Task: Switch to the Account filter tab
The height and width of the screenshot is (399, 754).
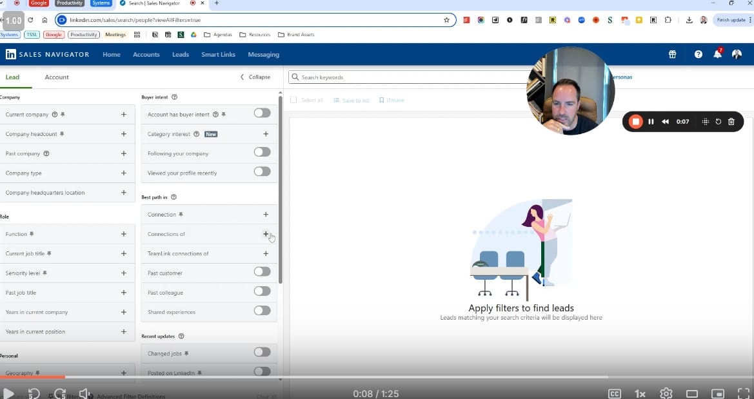Action: [57, 77]
